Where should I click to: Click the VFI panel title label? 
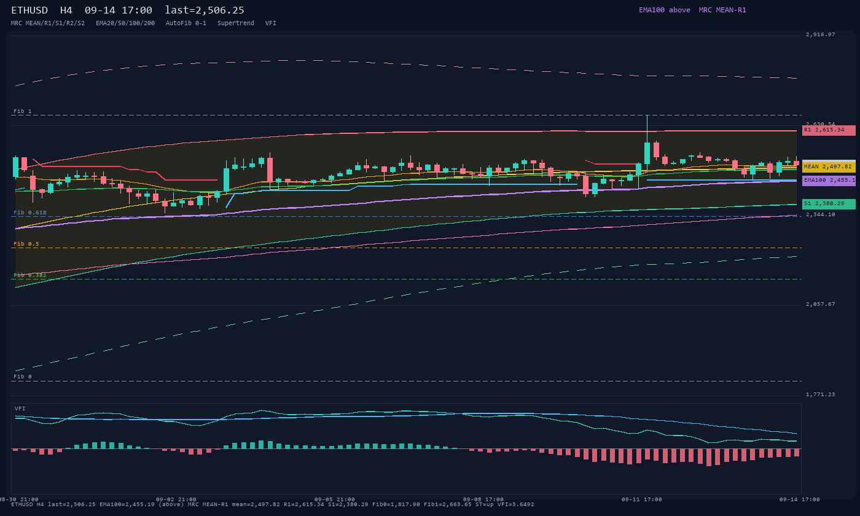(x=20, y=408)
